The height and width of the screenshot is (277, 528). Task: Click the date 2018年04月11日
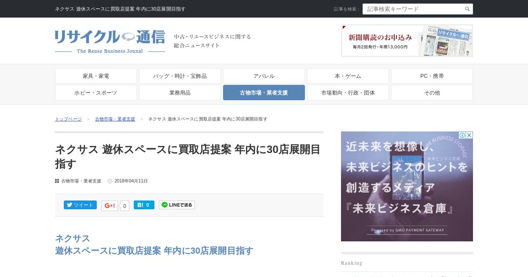tap(131, 181)
